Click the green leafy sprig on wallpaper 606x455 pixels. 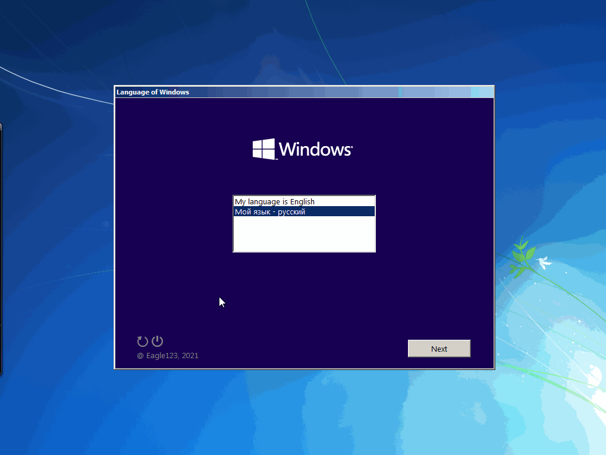[x=520, y=257]
